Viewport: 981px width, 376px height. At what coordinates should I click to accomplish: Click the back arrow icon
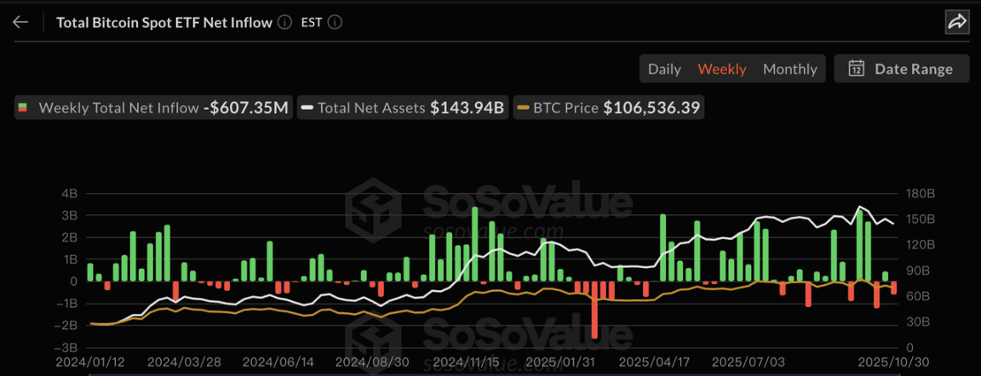(x=20, y=22)
